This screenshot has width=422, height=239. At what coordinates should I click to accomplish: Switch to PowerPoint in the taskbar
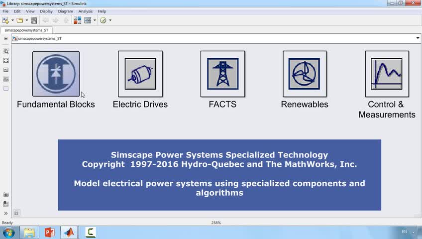point(50,233)
